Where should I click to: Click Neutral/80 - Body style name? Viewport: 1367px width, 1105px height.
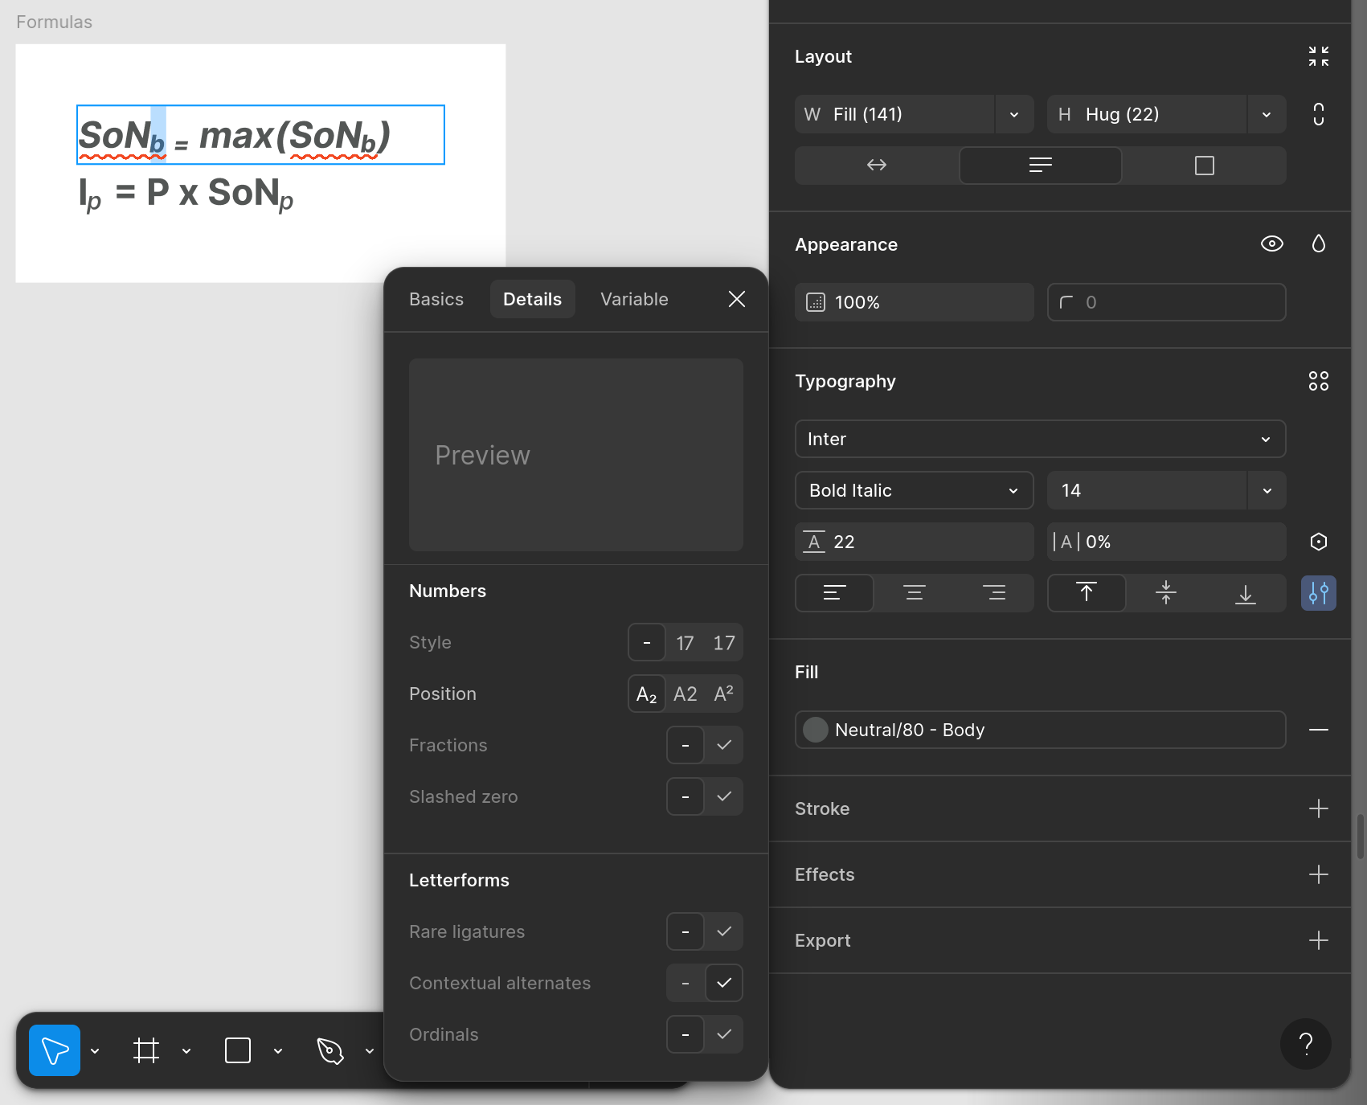coord(910,730)
